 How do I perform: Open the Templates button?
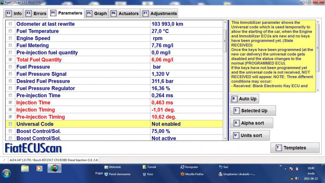pyautogui.click(x=295, y=148)
